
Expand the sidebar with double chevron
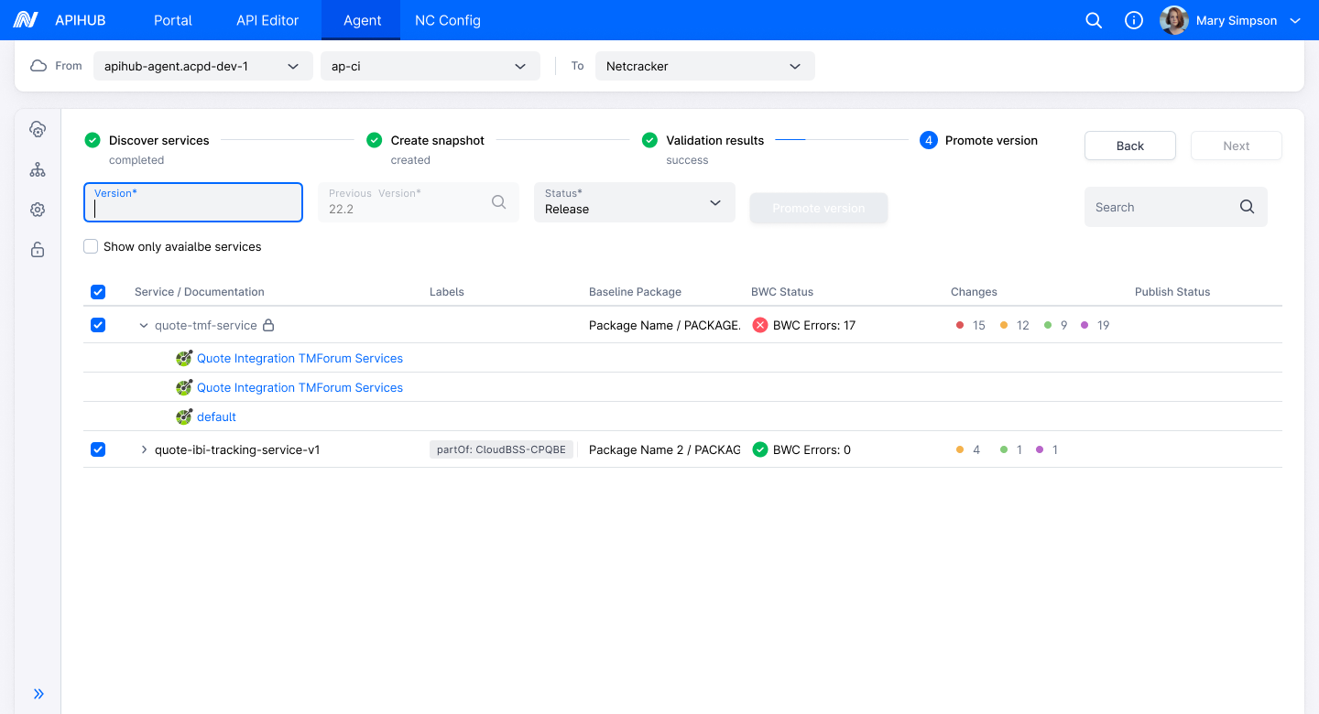click(x=38, y=694)
